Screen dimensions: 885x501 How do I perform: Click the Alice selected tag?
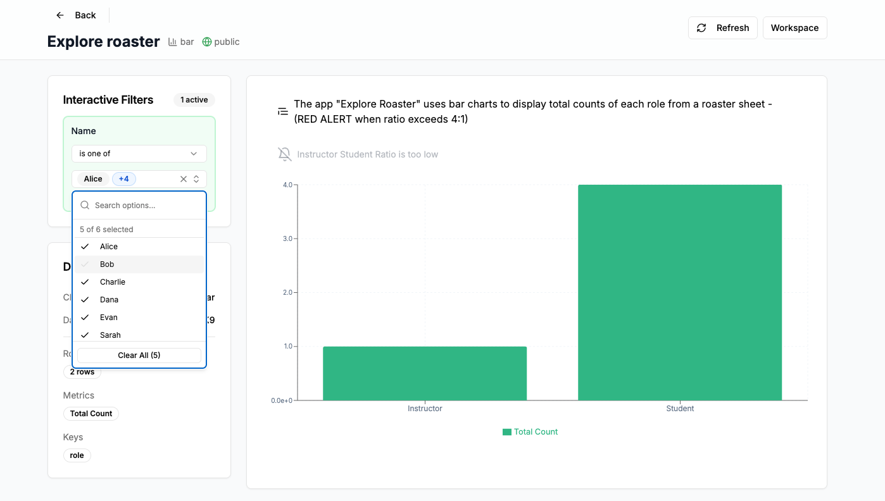pyautogui.click(x=93, y=179)
